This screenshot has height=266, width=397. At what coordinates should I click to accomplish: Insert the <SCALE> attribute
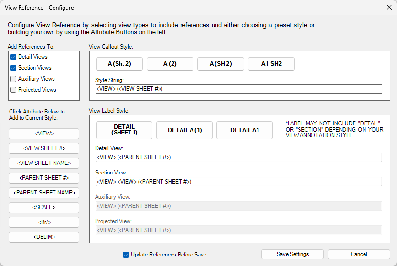[x=44, y=207]
